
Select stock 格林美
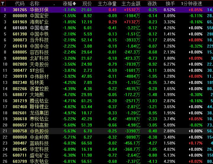37,82
